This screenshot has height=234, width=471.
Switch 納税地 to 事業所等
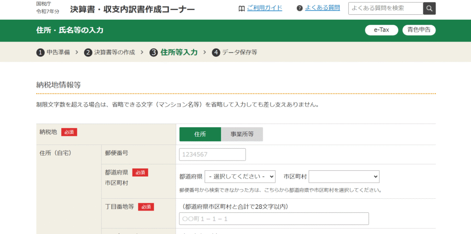coord(242,134)
